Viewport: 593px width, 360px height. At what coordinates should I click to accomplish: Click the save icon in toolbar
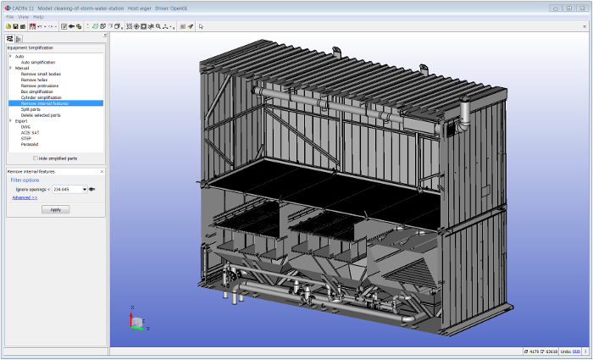16,26
